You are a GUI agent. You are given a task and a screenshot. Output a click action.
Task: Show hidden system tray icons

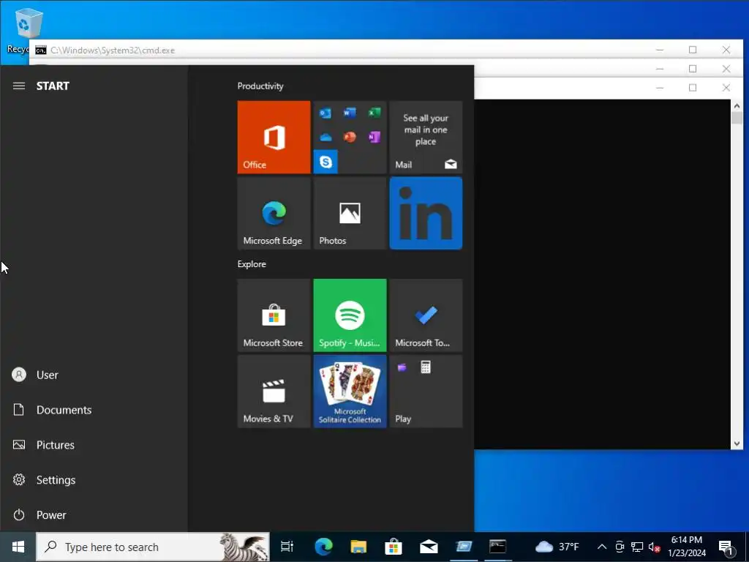(x=602, y=547)
